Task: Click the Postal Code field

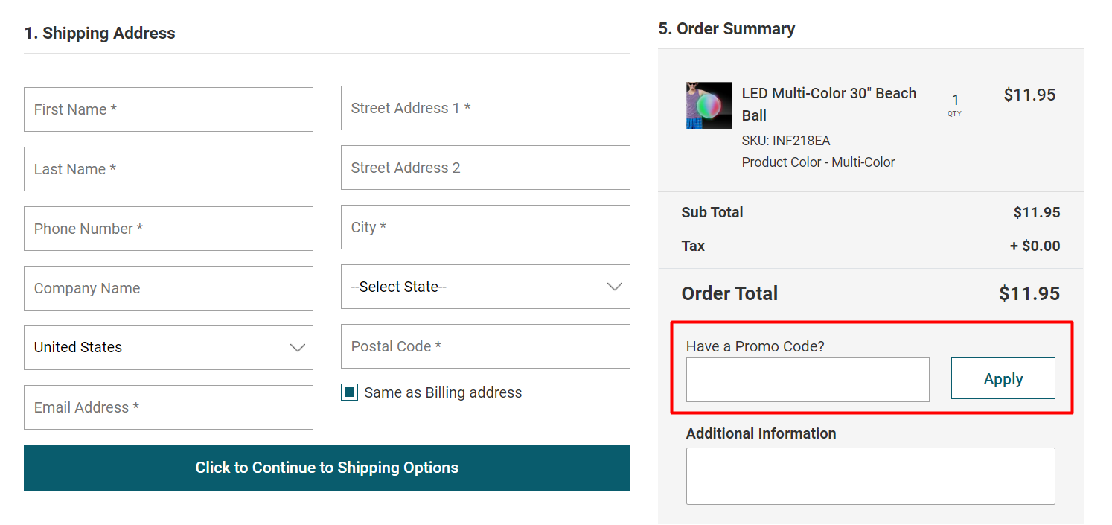Action: [x=485, y=346]
